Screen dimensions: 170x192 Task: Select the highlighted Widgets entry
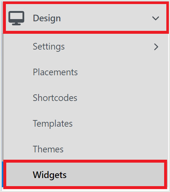pos(85,174)
